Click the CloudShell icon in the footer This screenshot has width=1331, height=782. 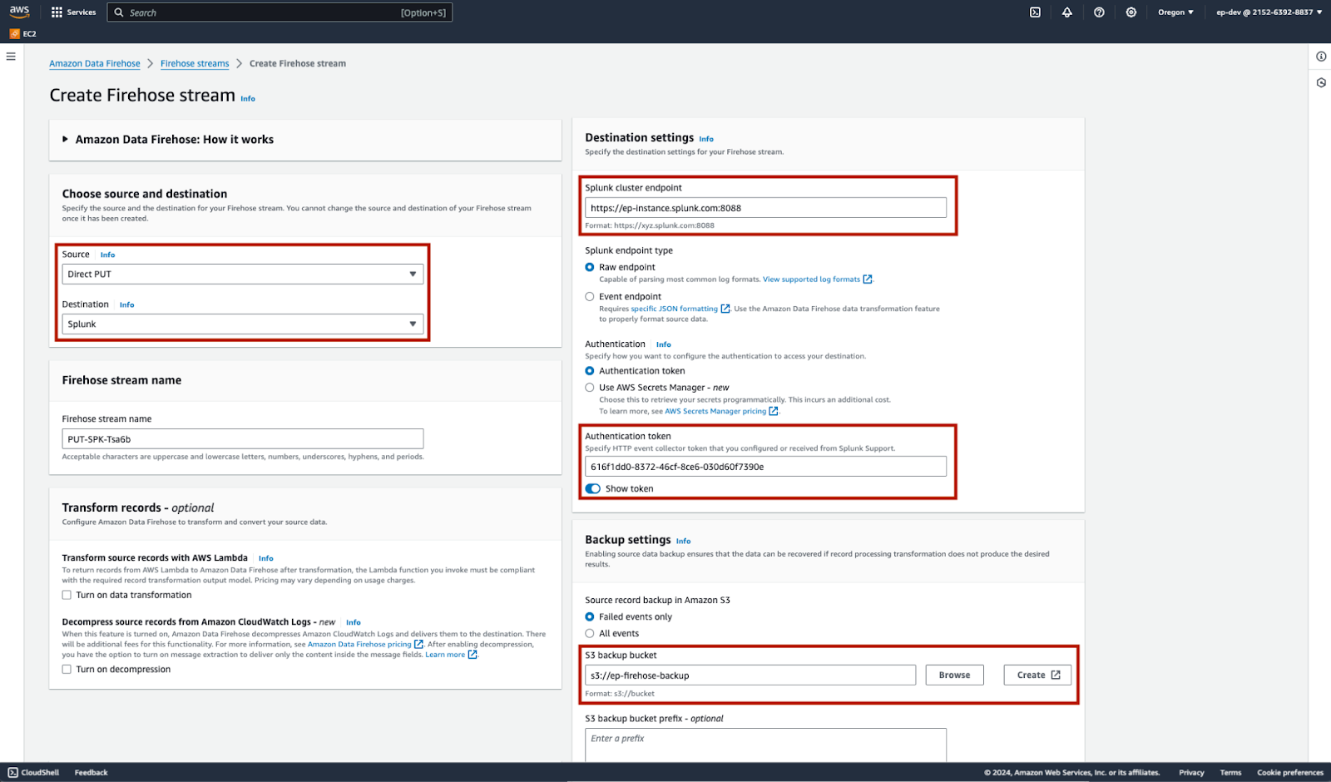point(12,773)
